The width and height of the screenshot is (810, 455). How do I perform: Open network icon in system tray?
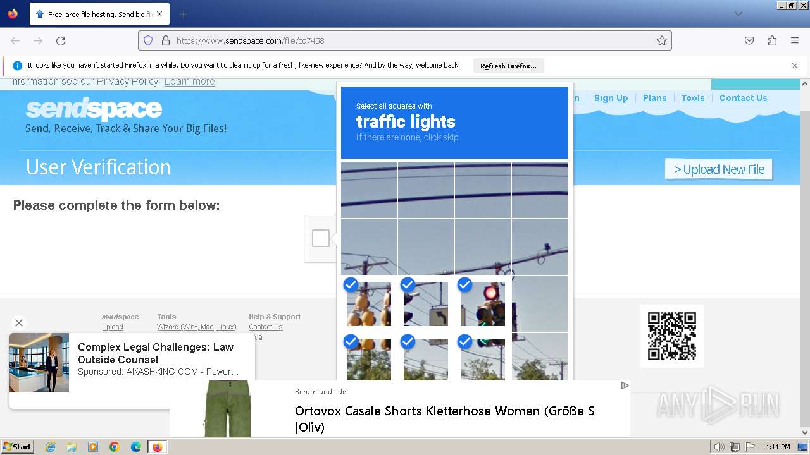(734, 447)
